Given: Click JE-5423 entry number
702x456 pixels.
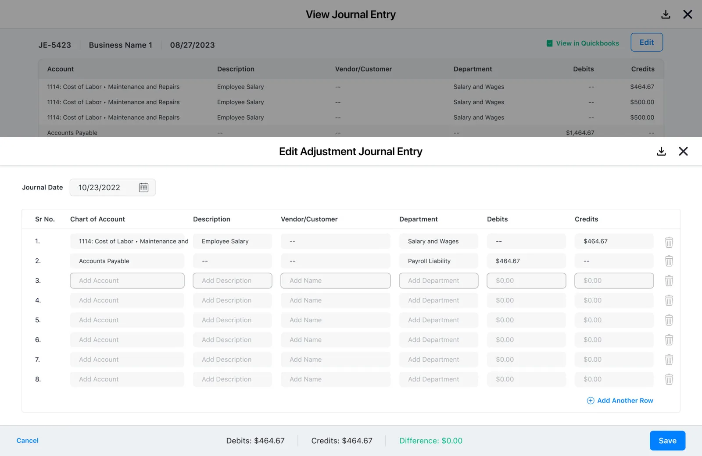Looking at the screenshot, I should 55,45.
